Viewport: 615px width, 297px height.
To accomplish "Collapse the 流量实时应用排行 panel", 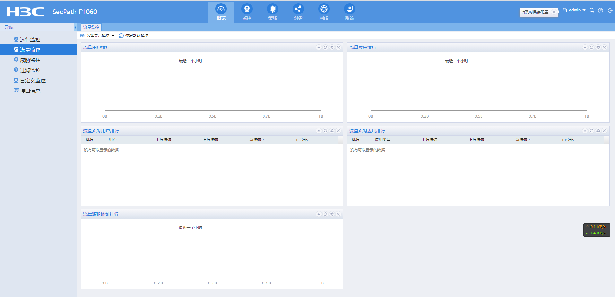I will [x=585, y=131].
